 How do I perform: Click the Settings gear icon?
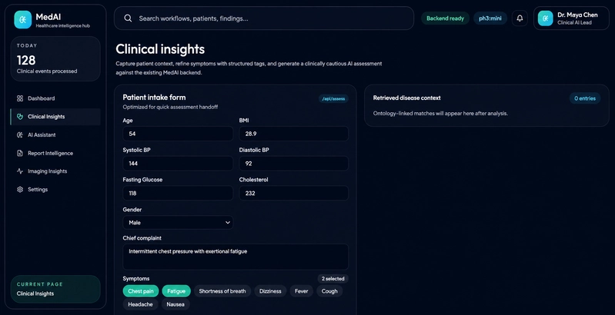[20, 190]
